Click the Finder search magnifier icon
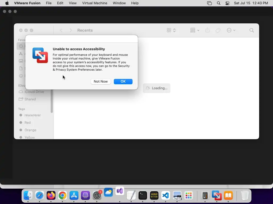273x204 pixels. [252, 30]
